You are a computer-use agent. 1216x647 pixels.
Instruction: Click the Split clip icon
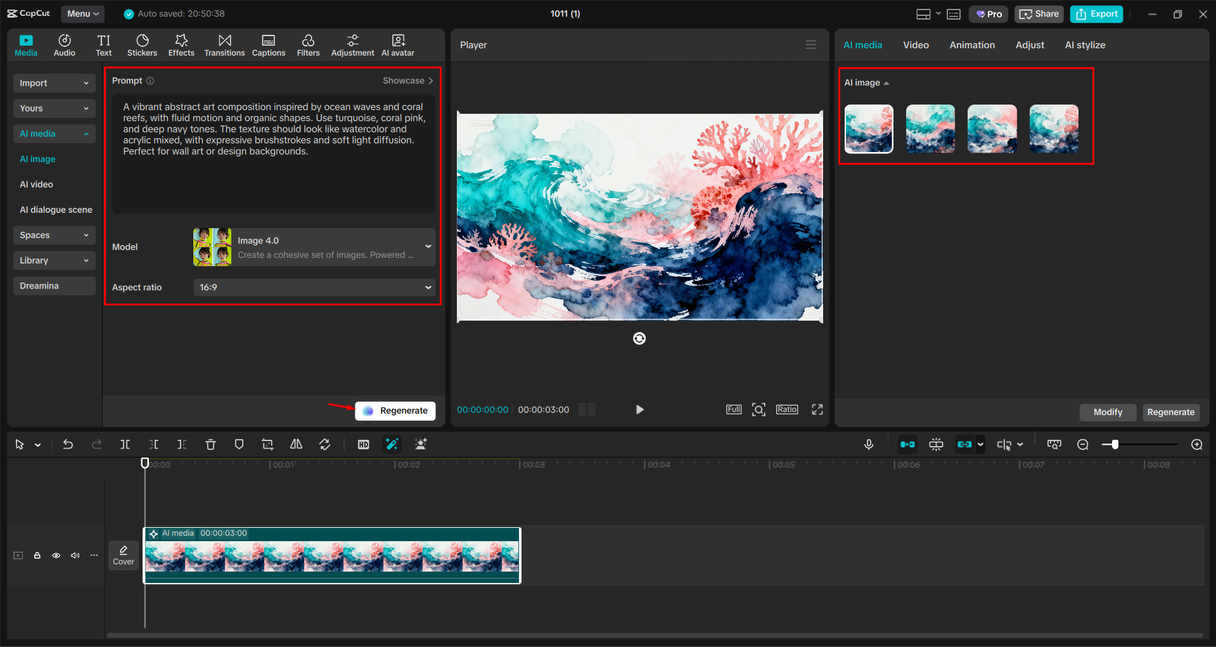coord(125,444)
